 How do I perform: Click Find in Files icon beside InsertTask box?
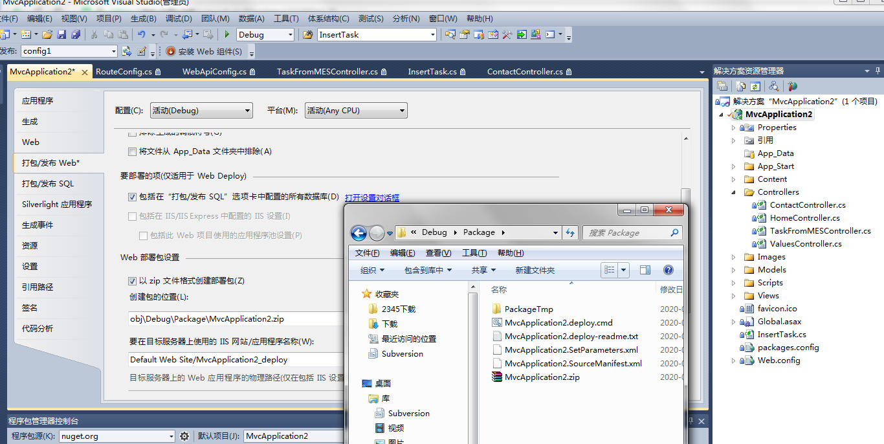click(x=307, y=34)
